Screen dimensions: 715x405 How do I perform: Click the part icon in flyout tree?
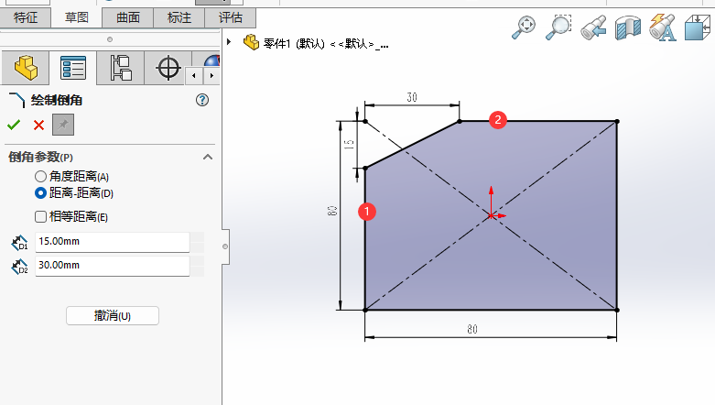point(251,43)
